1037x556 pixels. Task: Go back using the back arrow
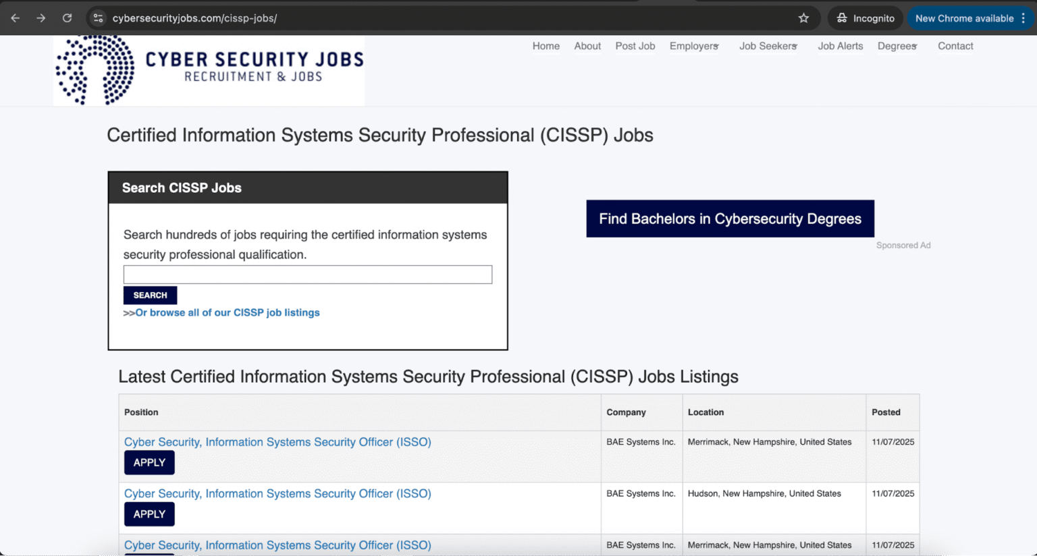tap(16, 18)
